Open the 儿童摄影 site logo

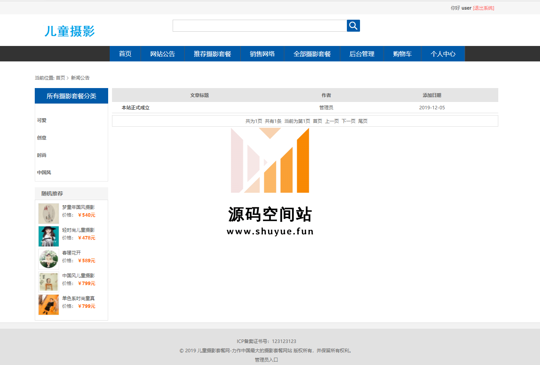[70, 31]
